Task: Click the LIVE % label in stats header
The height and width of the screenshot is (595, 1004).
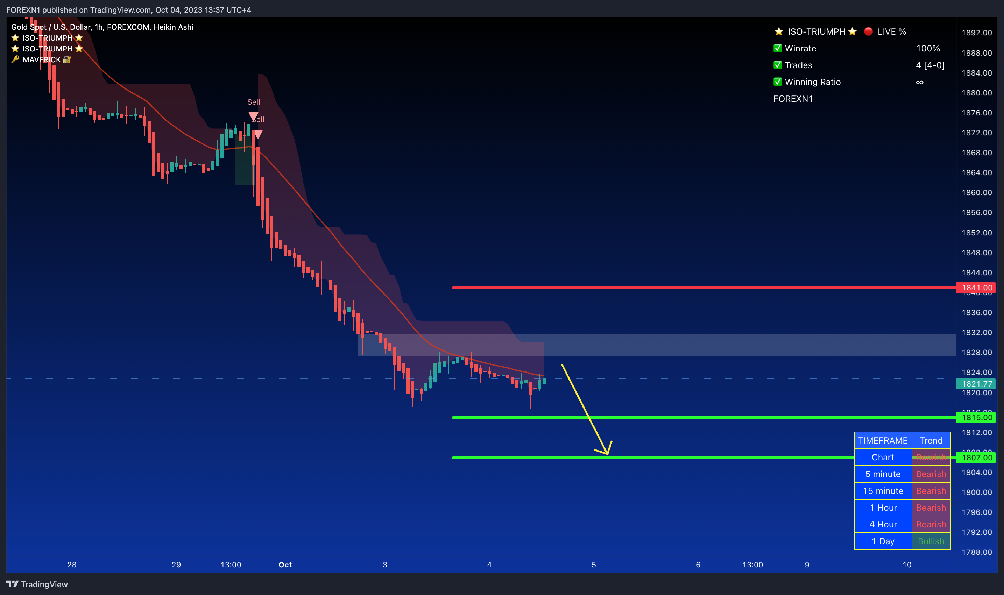Action: pyautogui.click(x=892, y=32)
